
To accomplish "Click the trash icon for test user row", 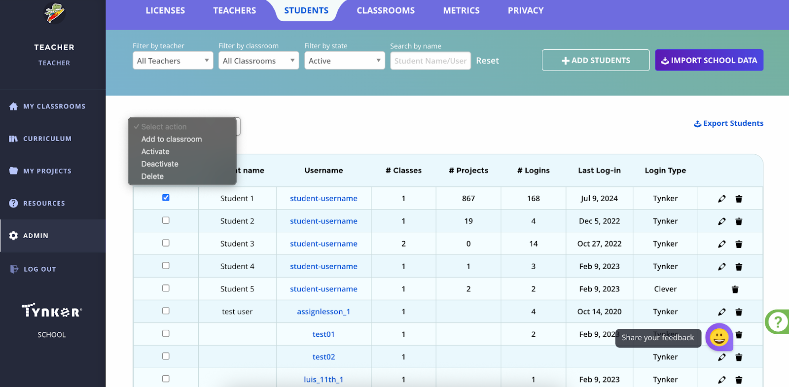I will (x=739, y=312).
